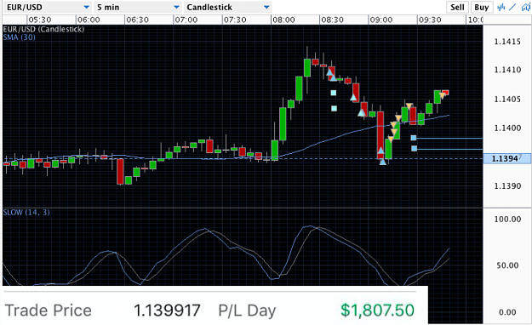Click the Sell button

tap(457, 7)
